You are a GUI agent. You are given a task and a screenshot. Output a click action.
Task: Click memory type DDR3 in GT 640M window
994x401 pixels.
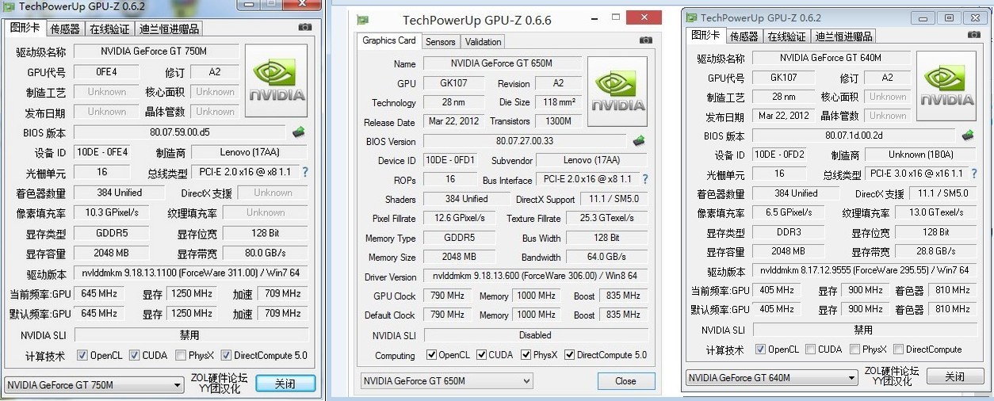click(789, 232)
